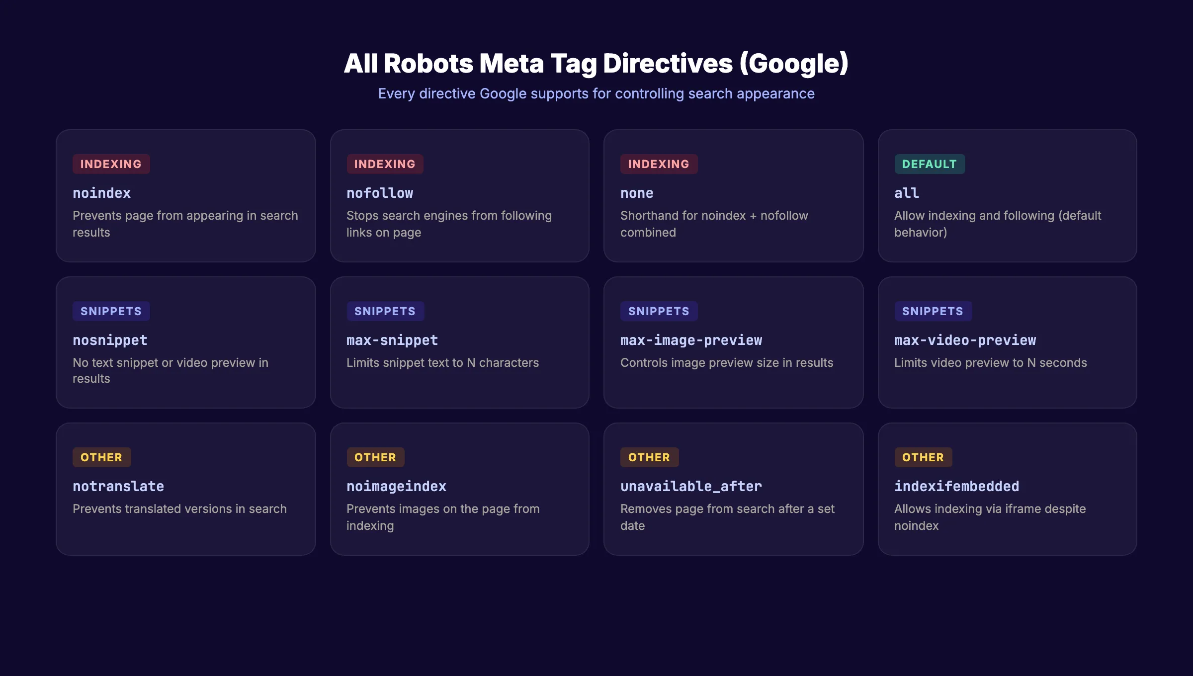Click the green DEFAULT badge
Image resolution: width=1193 pixels, height=676 pixels.
point(930,164)
